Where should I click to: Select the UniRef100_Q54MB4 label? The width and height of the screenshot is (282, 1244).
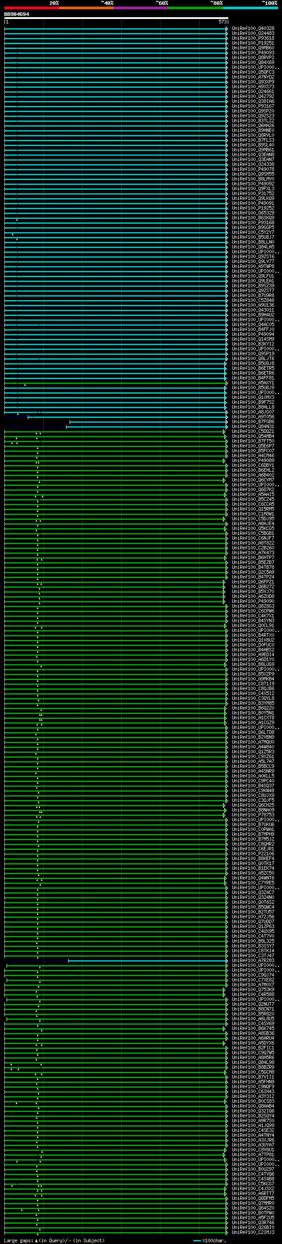252,436
